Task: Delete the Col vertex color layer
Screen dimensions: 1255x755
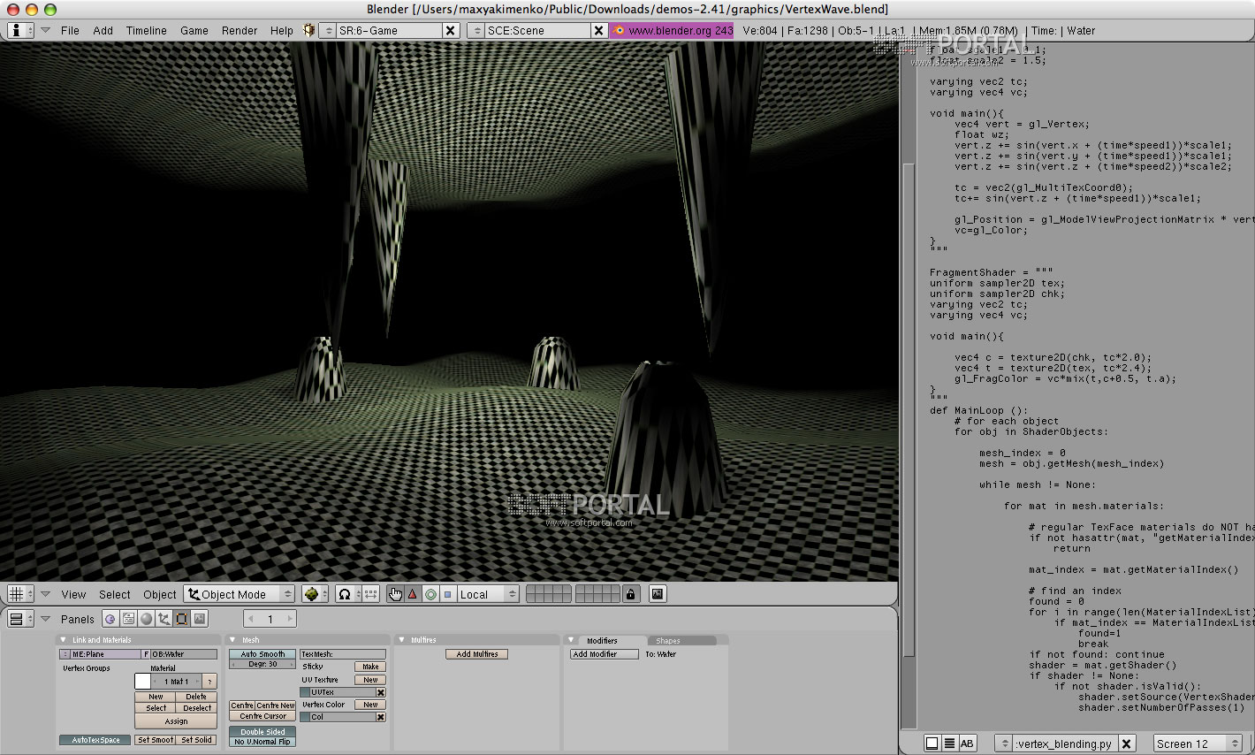Action: click(x=381, y=717)
